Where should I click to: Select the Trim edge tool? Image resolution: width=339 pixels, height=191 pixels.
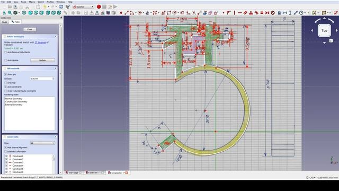pos(194,13)
